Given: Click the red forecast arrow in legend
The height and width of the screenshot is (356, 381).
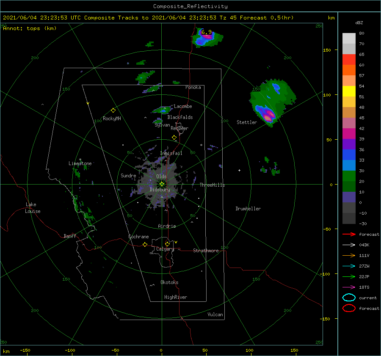Looking at the screenshot, I should pos(349,234).
